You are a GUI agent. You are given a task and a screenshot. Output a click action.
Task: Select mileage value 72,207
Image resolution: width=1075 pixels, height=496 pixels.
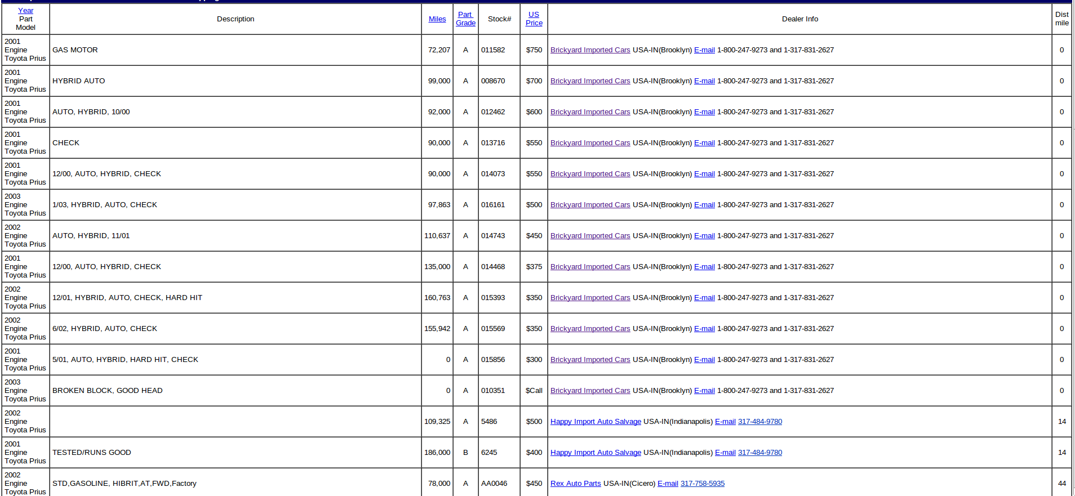pyautogui.click(x=439, y=50)
